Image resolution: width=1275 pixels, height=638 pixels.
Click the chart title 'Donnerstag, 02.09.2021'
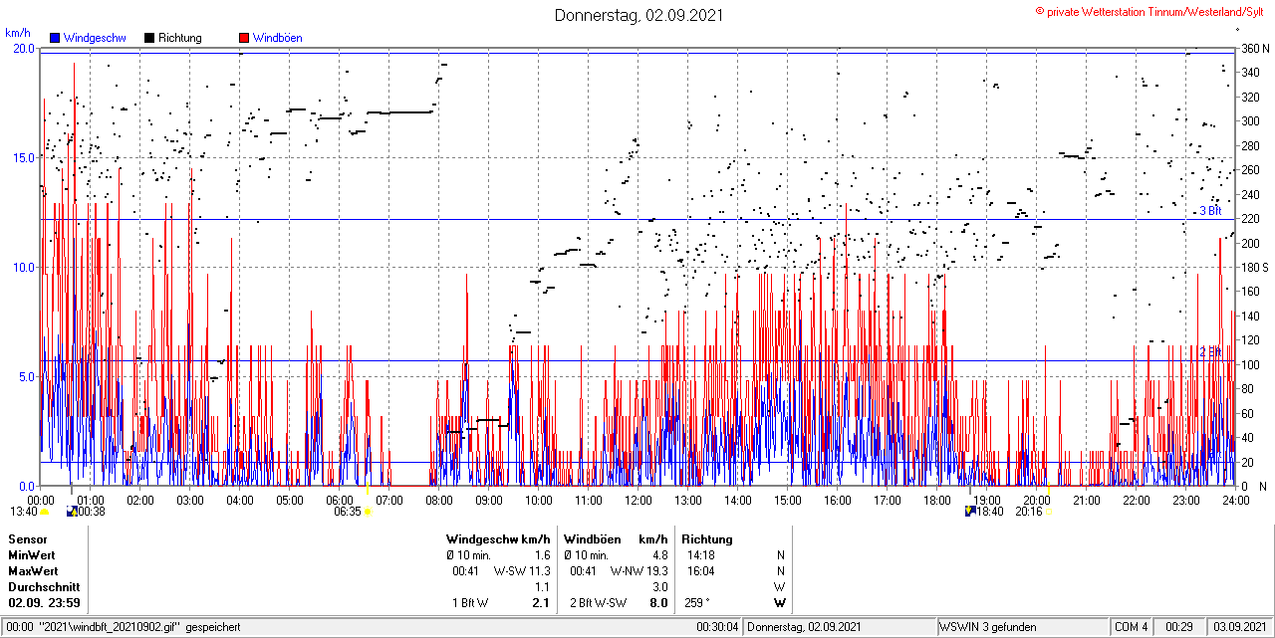[x=638, y=15]
